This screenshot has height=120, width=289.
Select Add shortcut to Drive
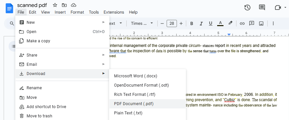(62, 107)
